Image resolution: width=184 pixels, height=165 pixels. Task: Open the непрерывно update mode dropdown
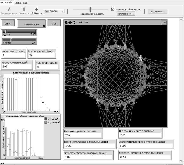(126, 14)
